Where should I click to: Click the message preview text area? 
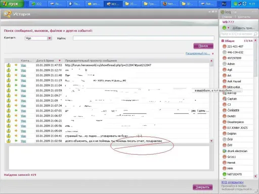[109, 158]
